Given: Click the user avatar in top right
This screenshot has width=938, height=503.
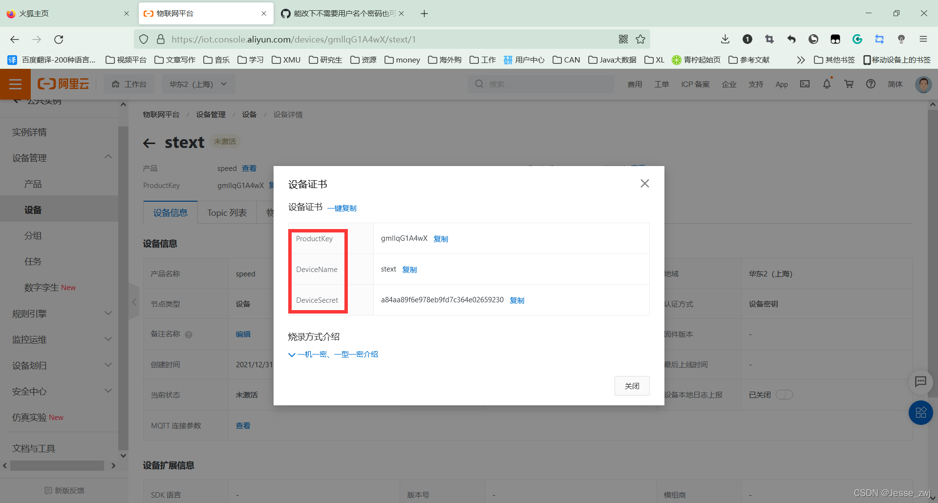Looking at the screenshot, I should pyautogui.click(x=922, y=84).
